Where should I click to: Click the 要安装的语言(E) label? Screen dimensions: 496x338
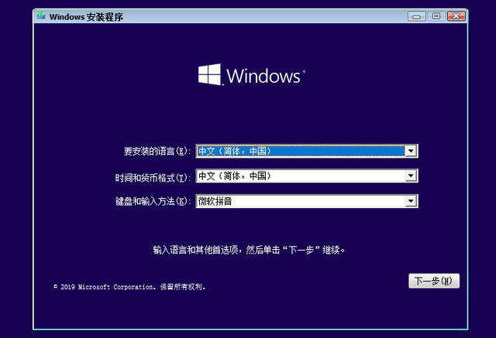(157, 151)
